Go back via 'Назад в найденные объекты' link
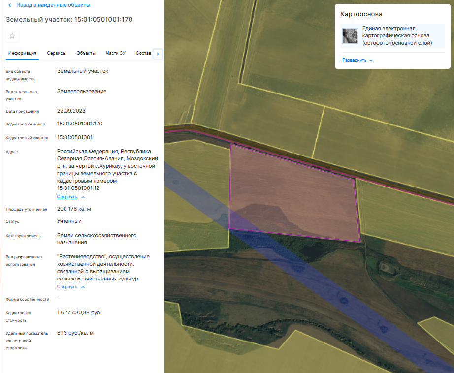Image resolution: width=454 pixels, height=373 pixels. 53,5
